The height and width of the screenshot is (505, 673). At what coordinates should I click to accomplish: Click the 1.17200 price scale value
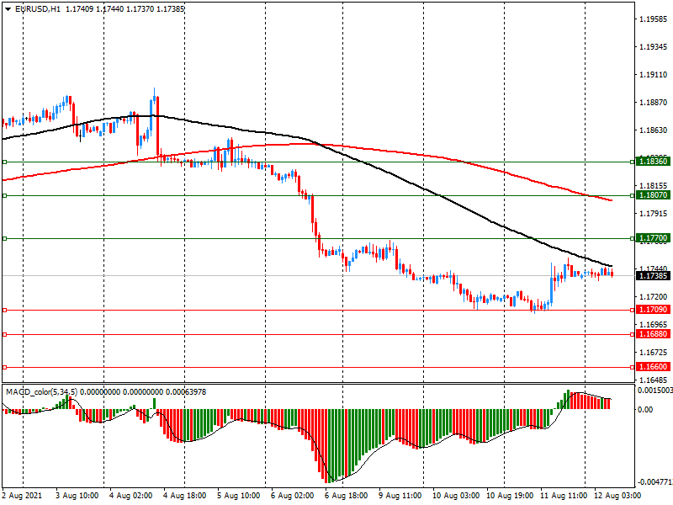pyautogui.click(x=654, y=297)
